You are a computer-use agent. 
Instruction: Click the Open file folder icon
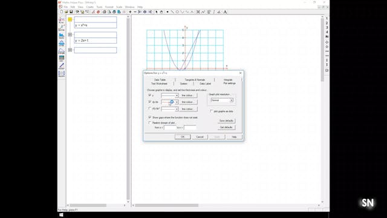[67, 12]
